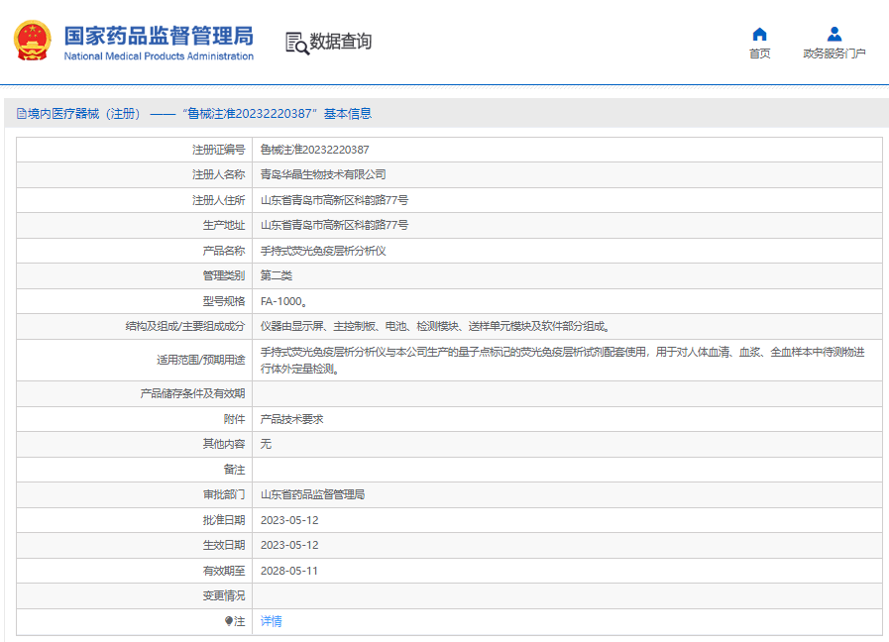The image size is (889, 642).
Task: Open 政务服务门户 user icon
Action: click(834, 35)
